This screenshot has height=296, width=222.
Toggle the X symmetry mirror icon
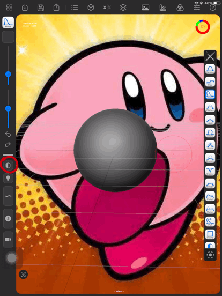point(107,8)
